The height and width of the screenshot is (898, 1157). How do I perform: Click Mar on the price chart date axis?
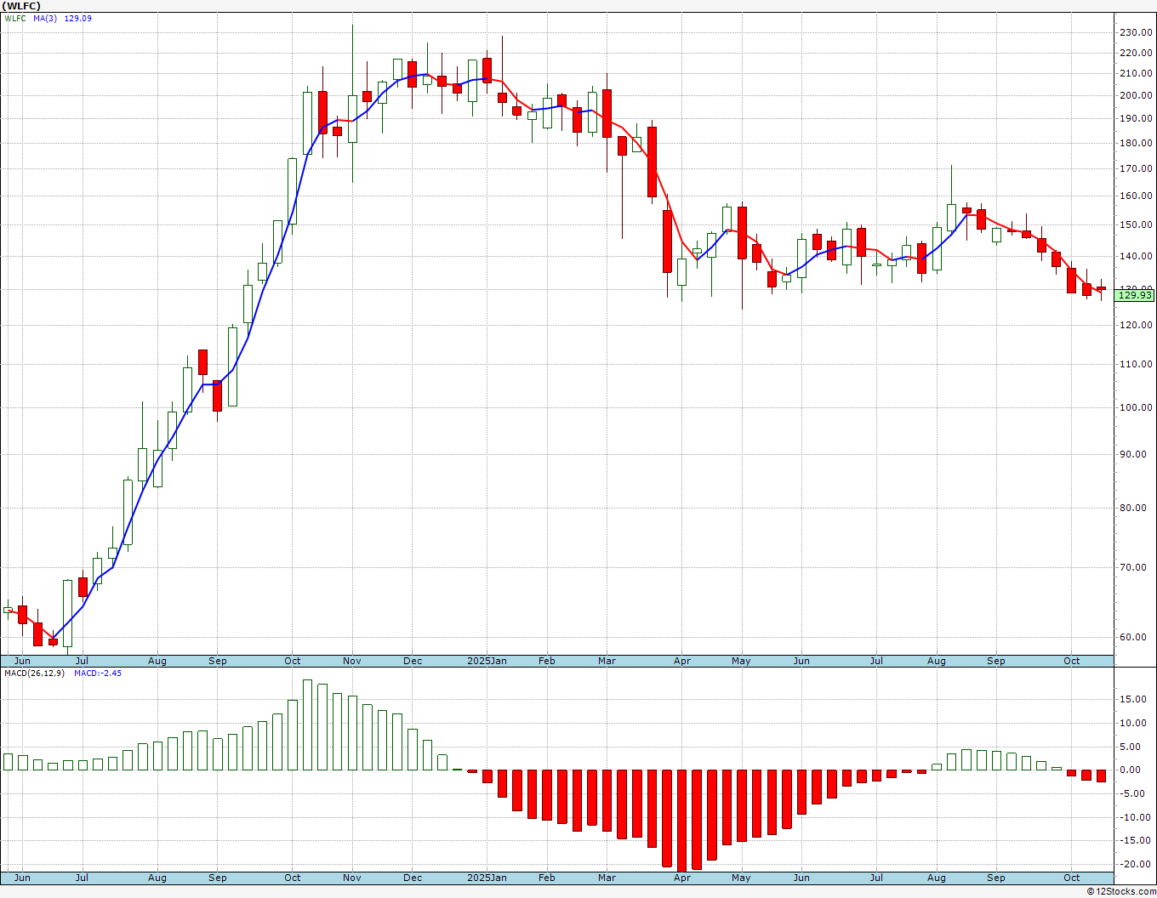pyautogui.click(x=607, y=661)
